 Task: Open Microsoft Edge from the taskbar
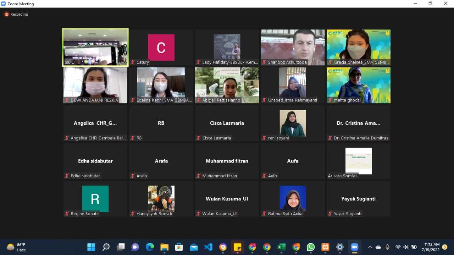tap(150, 247)
